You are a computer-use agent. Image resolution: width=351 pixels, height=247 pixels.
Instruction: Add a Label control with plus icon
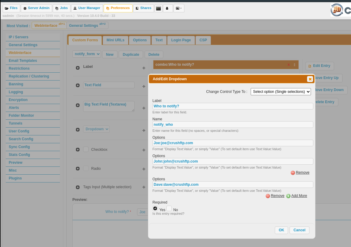point(78,68)
